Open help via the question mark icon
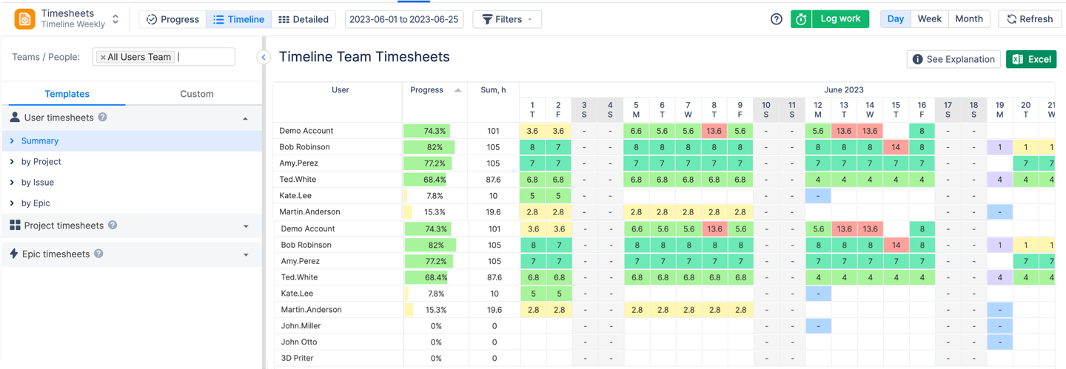 pyautogui.click(x=776, y=19)
